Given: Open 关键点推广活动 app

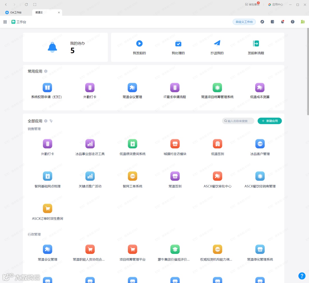Looking at the screenshot, I should (x=90, y=176).
